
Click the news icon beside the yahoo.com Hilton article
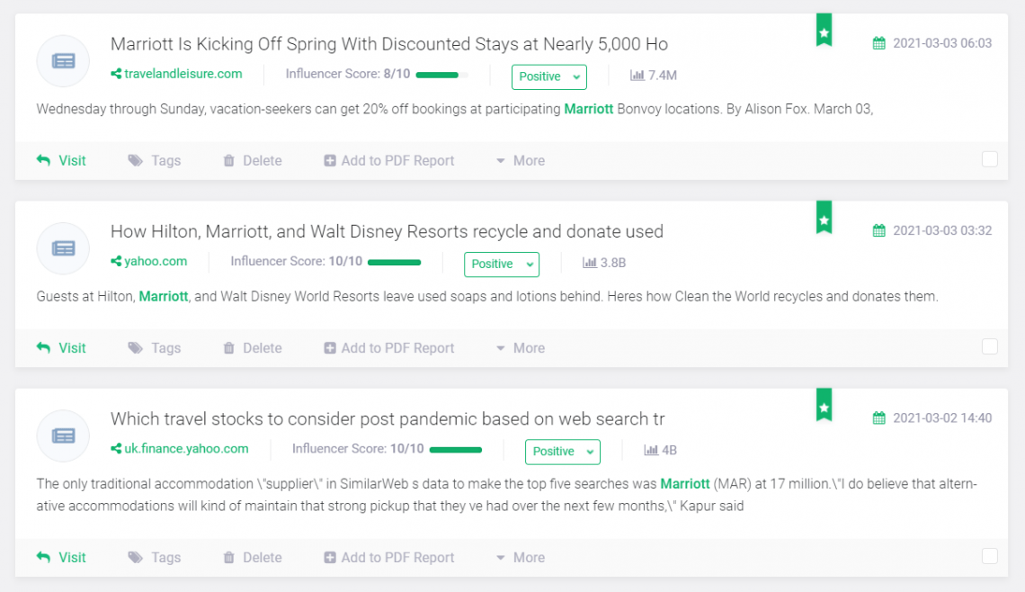coord(63,248)
